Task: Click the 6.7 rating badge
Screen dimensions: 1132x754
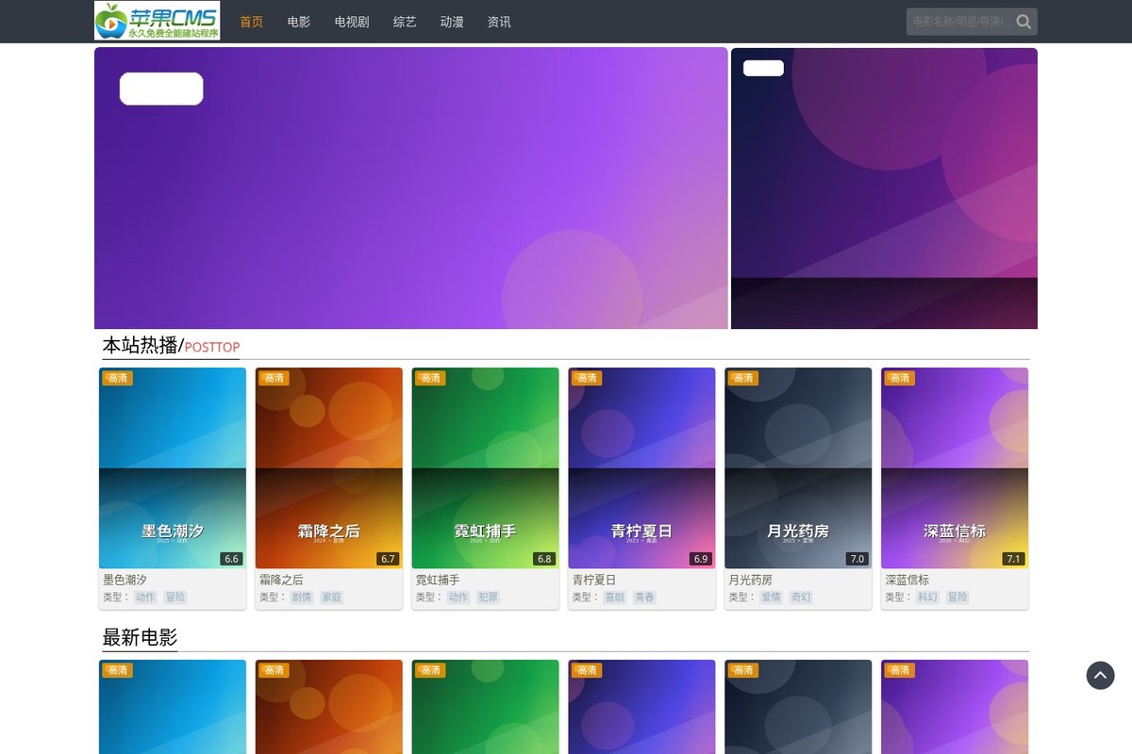Action: coord(388,559)
